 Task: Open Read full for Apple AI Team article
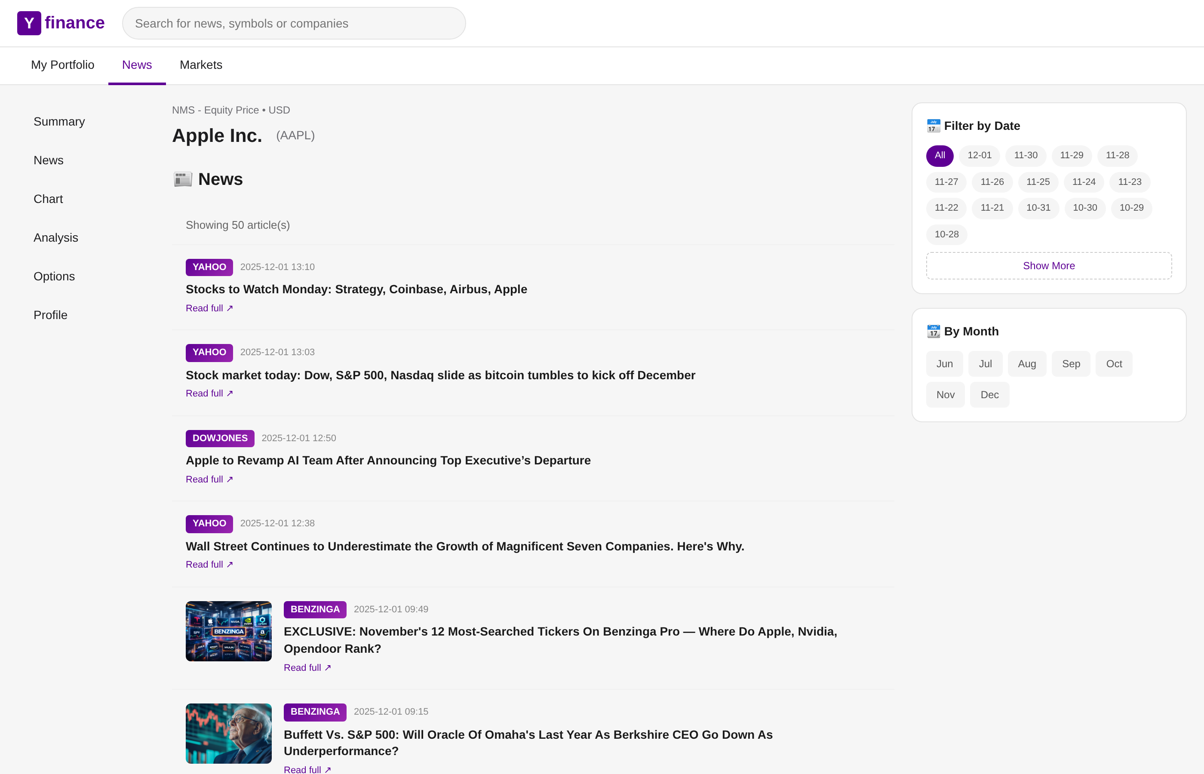point(209,479)
